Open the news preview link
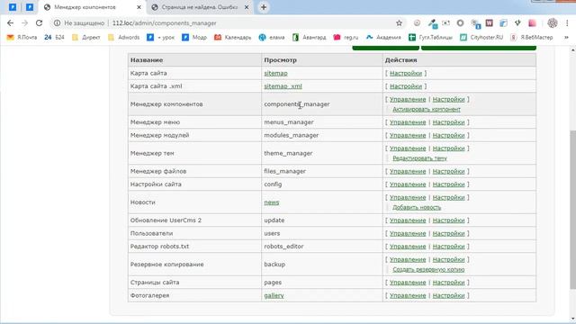The width and height of the screenshot is (576, 324). [272, 202]
